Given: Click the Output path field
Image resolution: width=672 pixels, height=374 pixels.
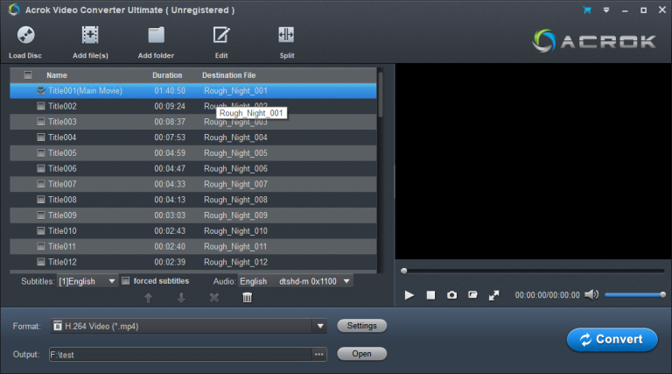Looking at the screenshot, I should pyautogui.click(x=181, y=354).
